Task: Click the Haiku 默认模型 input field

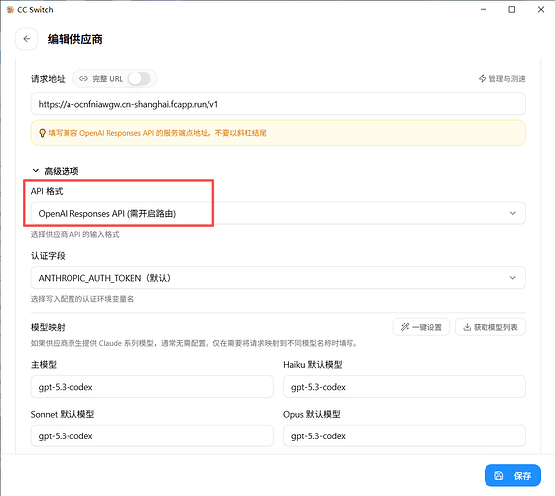Action: pos(404,387)
